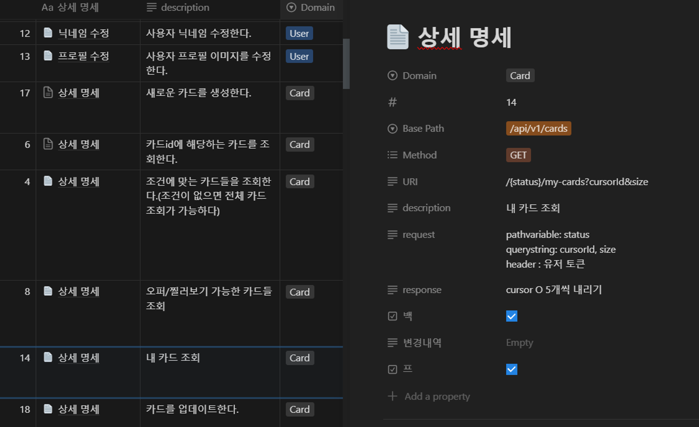The height and width of the screenshot is (427, 699).
Task: Open the Domain column header menu
Action: 312,8
